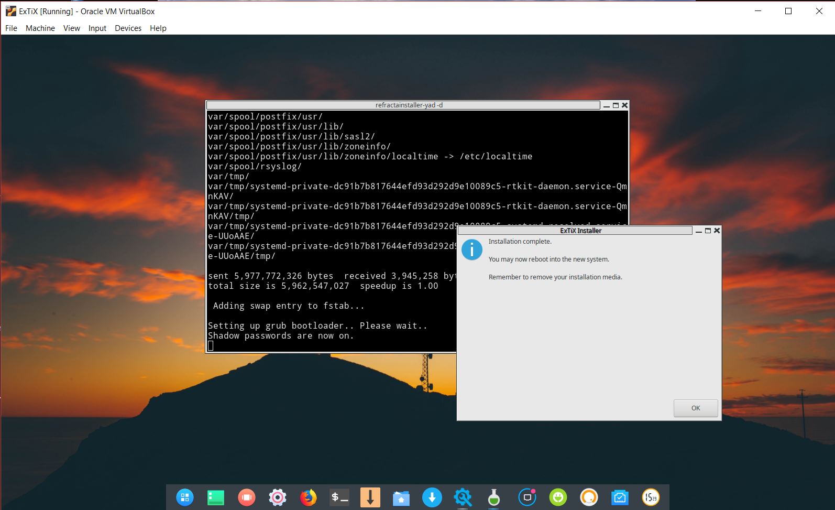Maximize the refractainstaller-yad terminal window

click(x=616, y=105)
